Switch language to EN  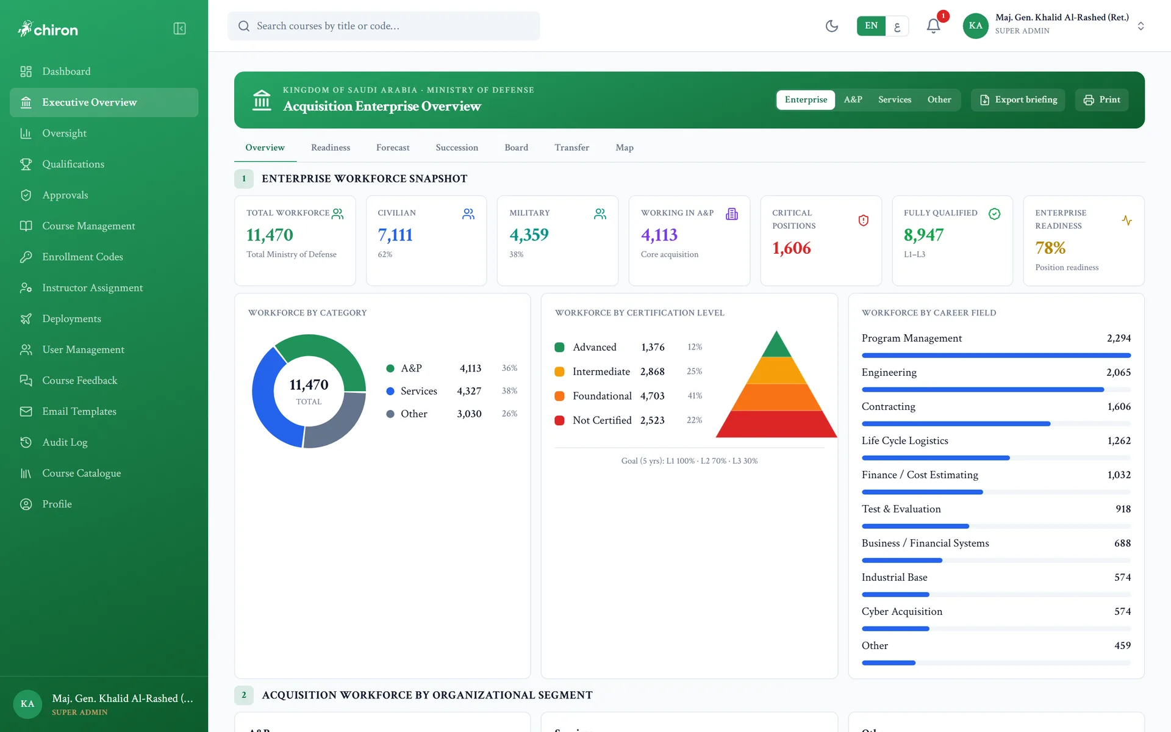tap(871, 26)
